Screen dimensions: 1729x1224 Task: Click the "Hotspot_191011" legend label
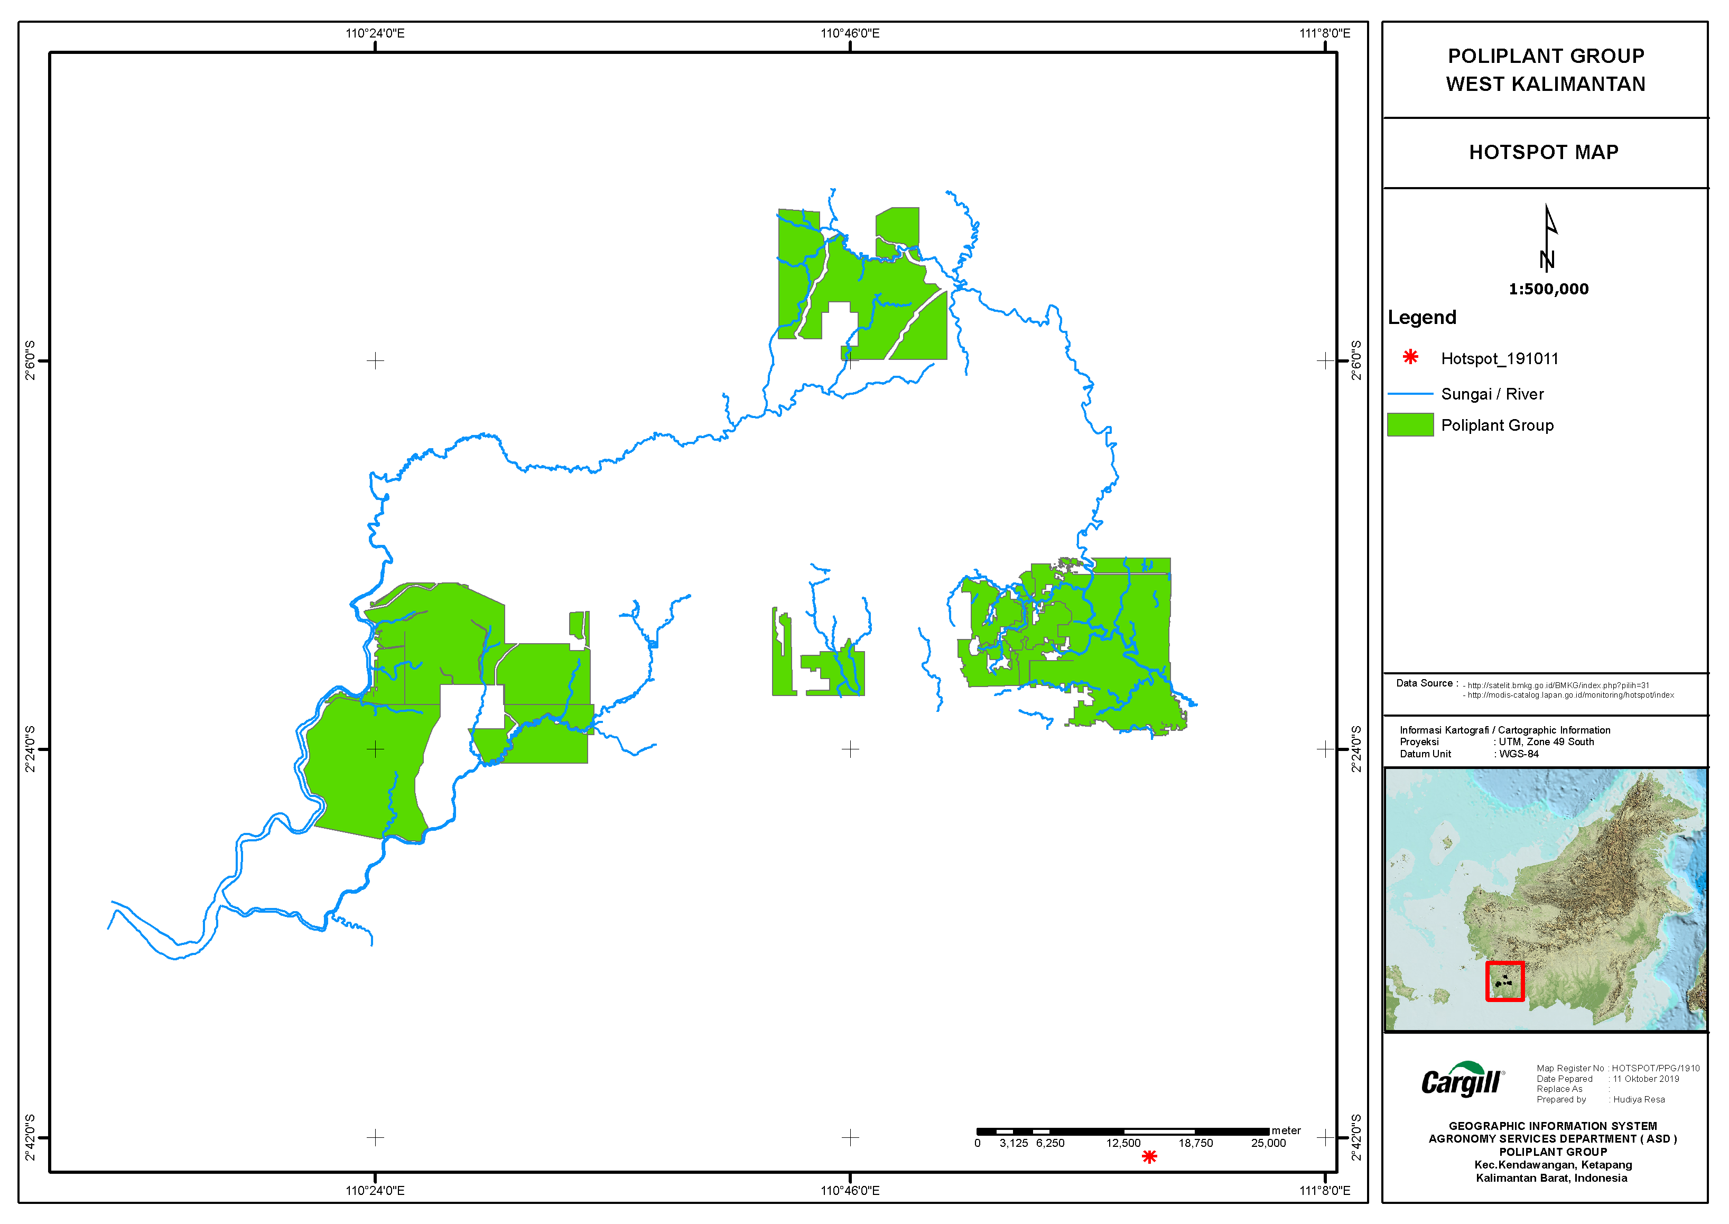[1499, 359]
